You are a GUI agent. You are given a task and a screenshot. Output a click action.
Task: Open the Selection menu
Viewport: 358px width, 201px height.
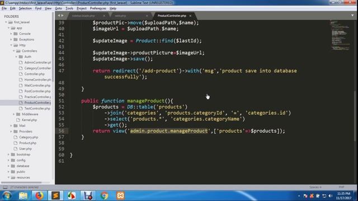25,8
